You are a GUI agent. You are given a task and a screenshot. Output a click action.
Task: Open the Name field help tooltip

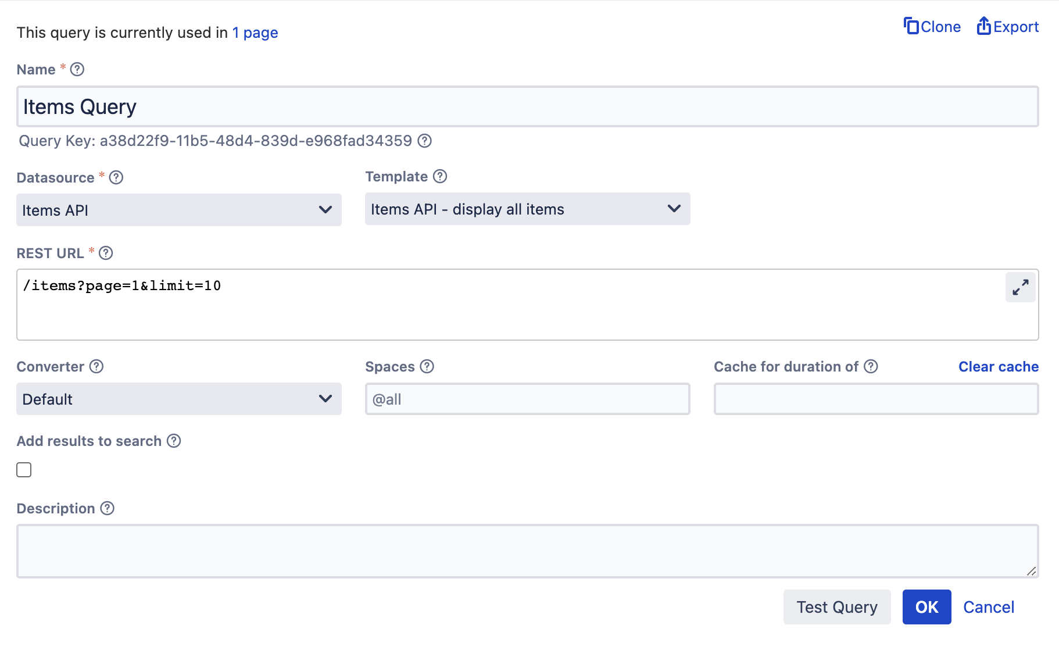point(76,69)
